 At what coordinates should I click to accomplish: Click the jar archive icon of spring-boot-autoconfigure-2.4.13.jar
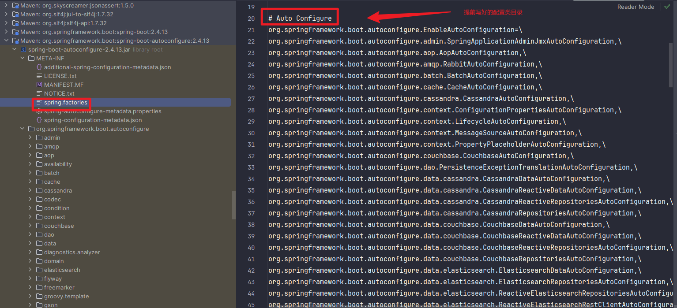click(x=23, y=50)
